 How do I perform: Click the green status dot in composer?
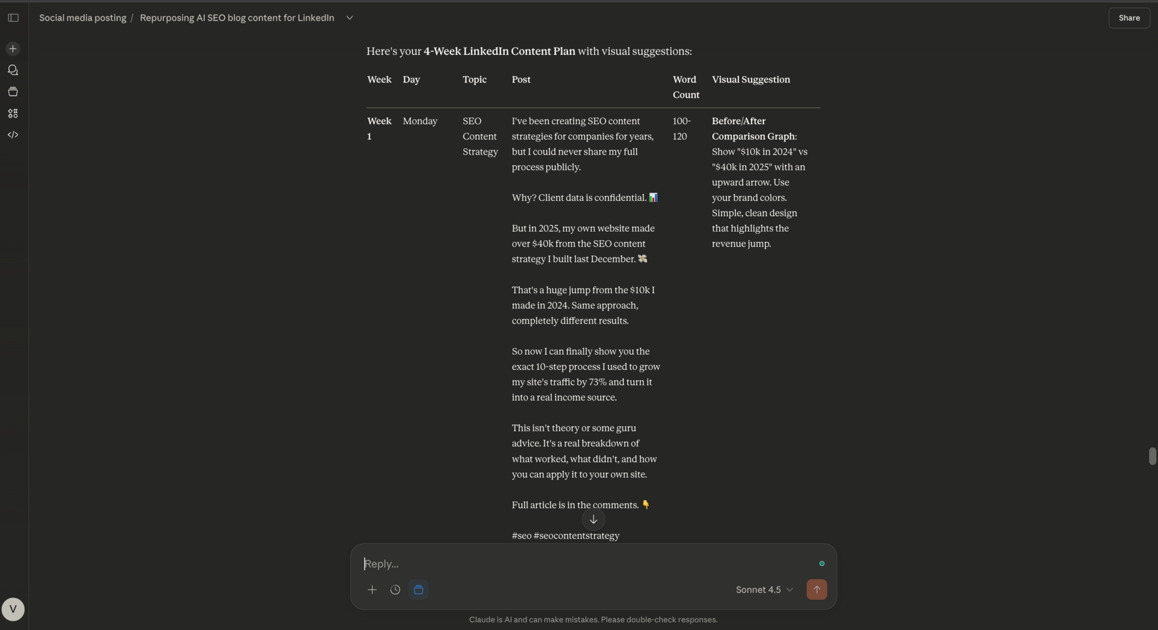(821, 564)
